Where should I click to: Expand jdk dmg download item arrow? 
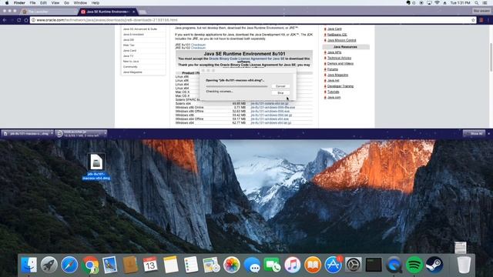point(52,133)
